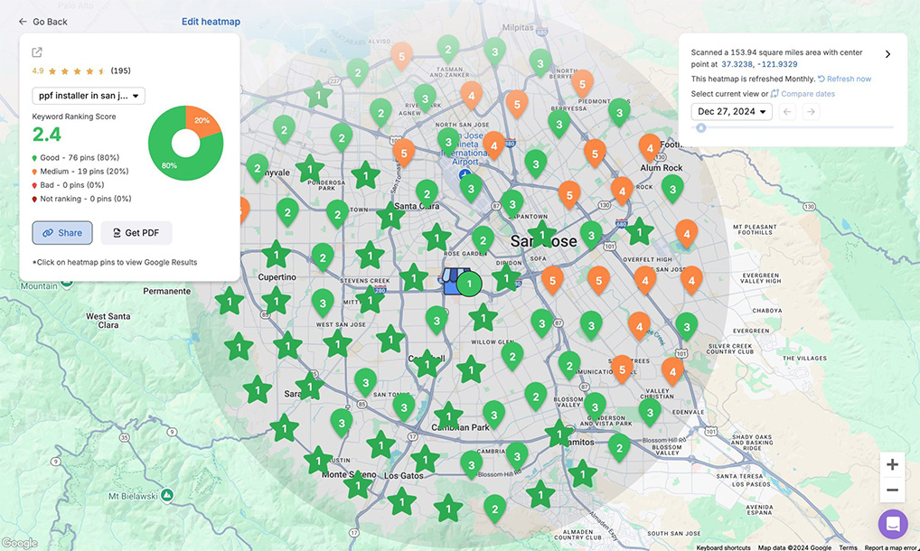The height and width of the screenshot is (551, 920).
Task: Click the Edit heatmap link
Action: 211,22
